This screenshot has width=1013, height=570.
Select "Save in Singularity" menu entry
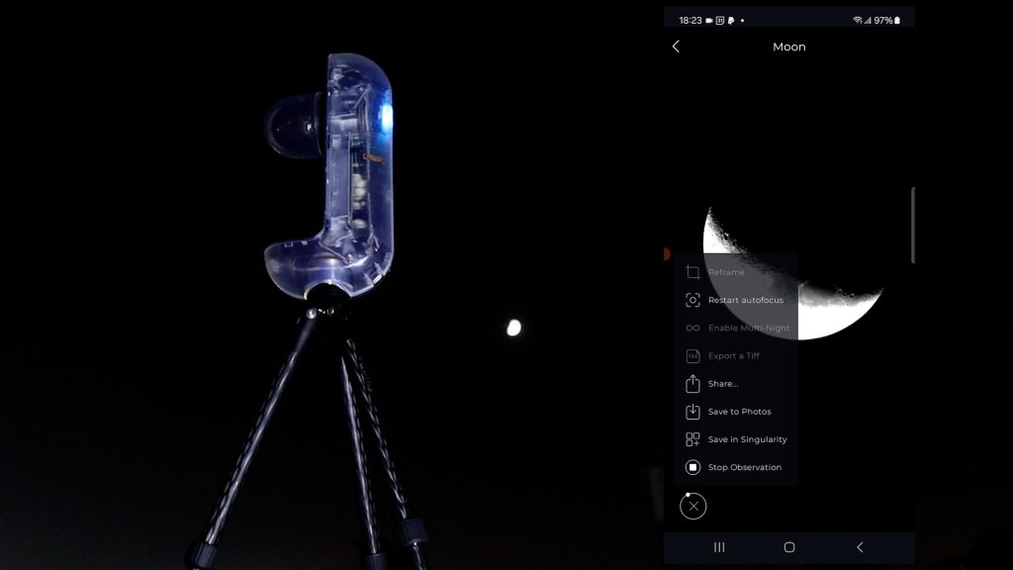pos(747,439)
